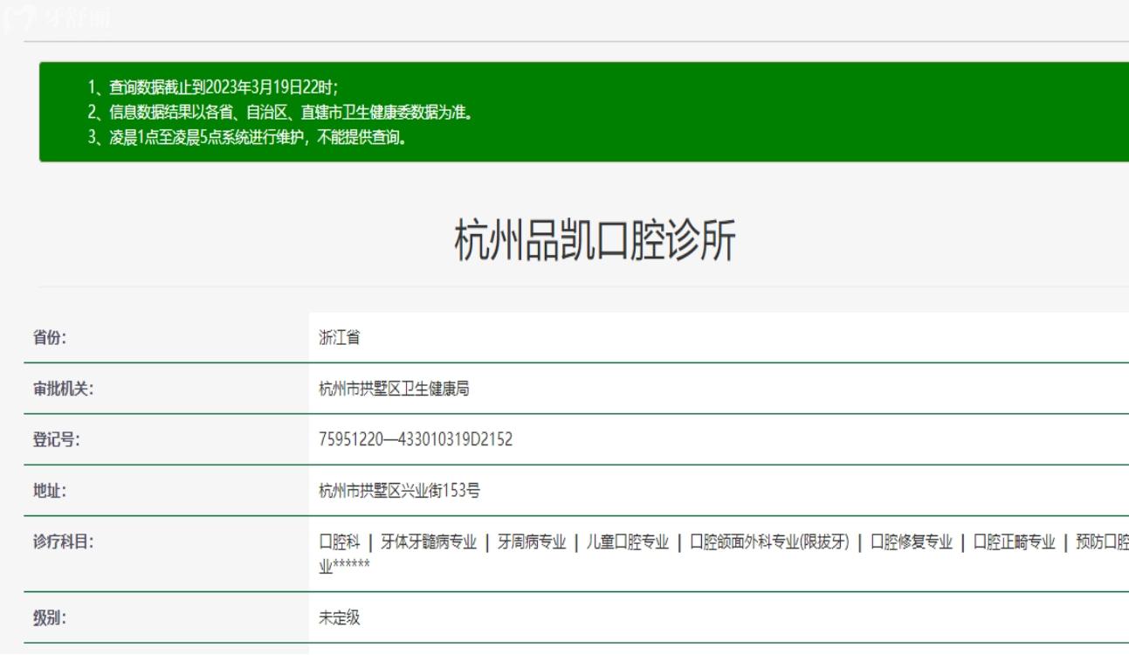The height and width of the screenshot is (655, 1129).
Task: Click notice line about 卫生健康委数据为准
Action: point(280,112)
